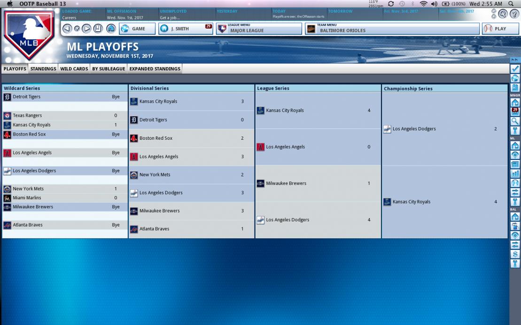Screen dimensions: 521x325
Task: Click the swap arrows icon under ML
Action: tap(515, 192)
